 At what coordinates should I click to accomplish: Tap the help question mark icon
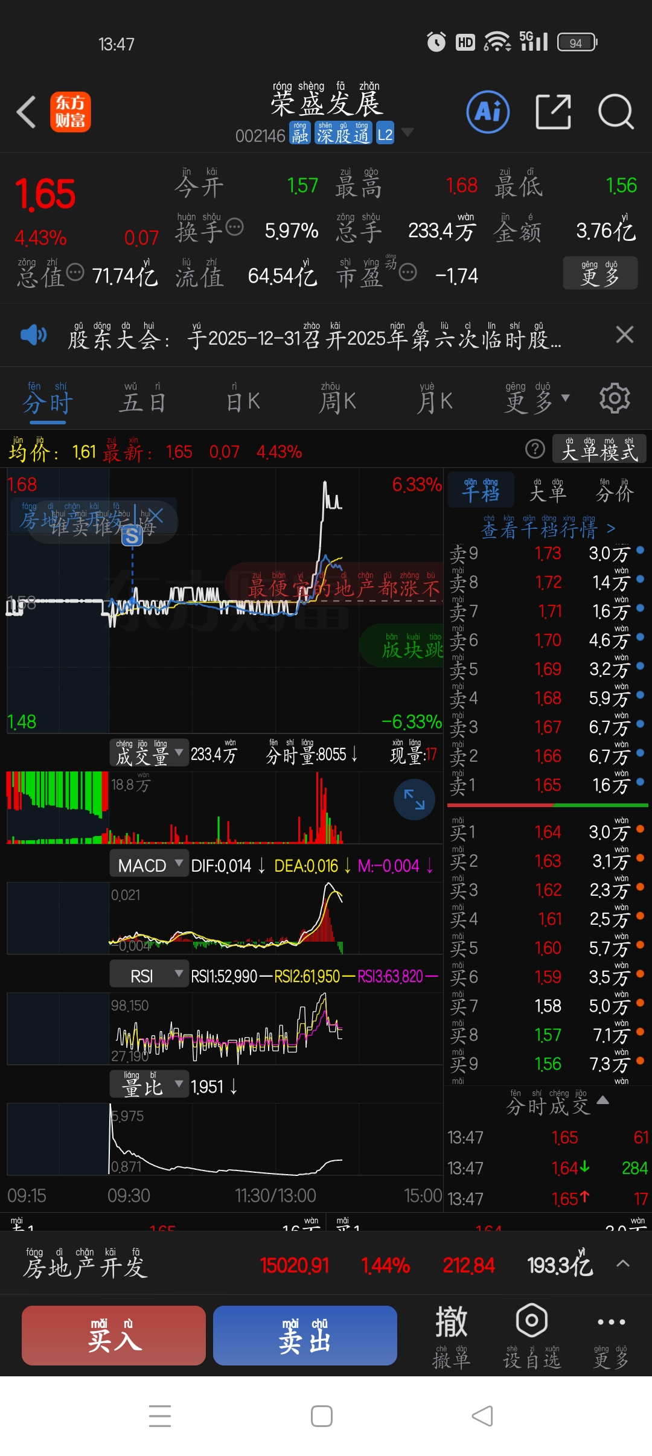coord(535,449)
